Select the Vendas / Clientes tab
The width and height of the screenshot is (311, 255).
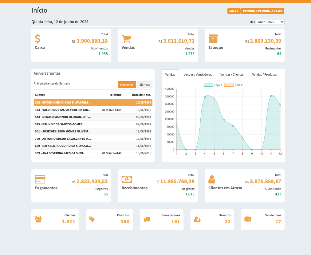[x=232, y=75]
